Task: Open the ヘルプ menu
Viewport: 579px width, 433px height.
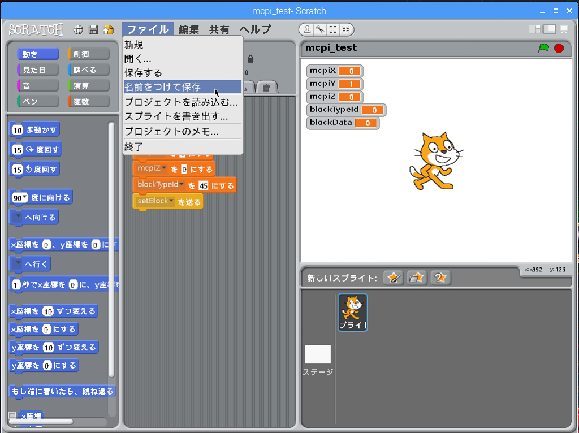Action: point(256,29)
